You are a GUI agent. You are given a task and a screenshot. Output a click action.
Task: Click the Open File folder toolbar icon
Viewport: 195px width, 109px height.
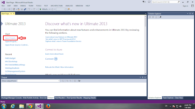(19, 9)
